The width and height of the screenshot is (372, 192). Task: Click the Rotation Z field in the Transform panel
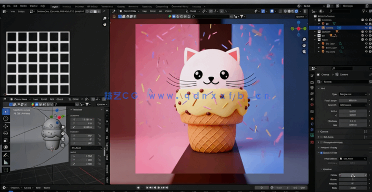[x=82, y=144]
